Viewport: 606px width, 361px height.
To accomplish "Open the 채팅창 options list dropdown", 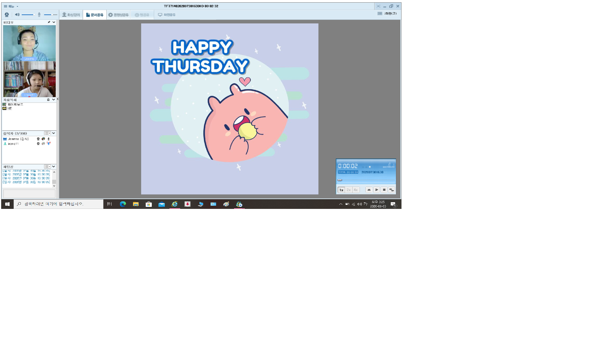I will 47,167.
